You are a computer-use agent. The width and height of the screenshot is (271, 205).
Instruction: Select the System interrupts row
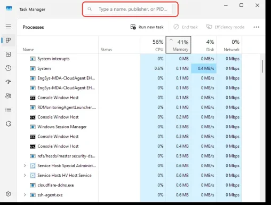click(130, 59)
